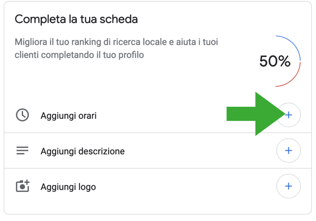Image resolution: width=316 pixels, height=221 pixels.
Task: Select the Aggiungi orari label
Action: [68, 116]
